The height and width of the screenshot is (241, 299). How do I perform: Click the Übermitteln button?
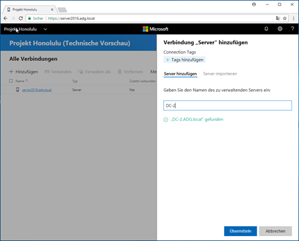[x=240, y=231]
